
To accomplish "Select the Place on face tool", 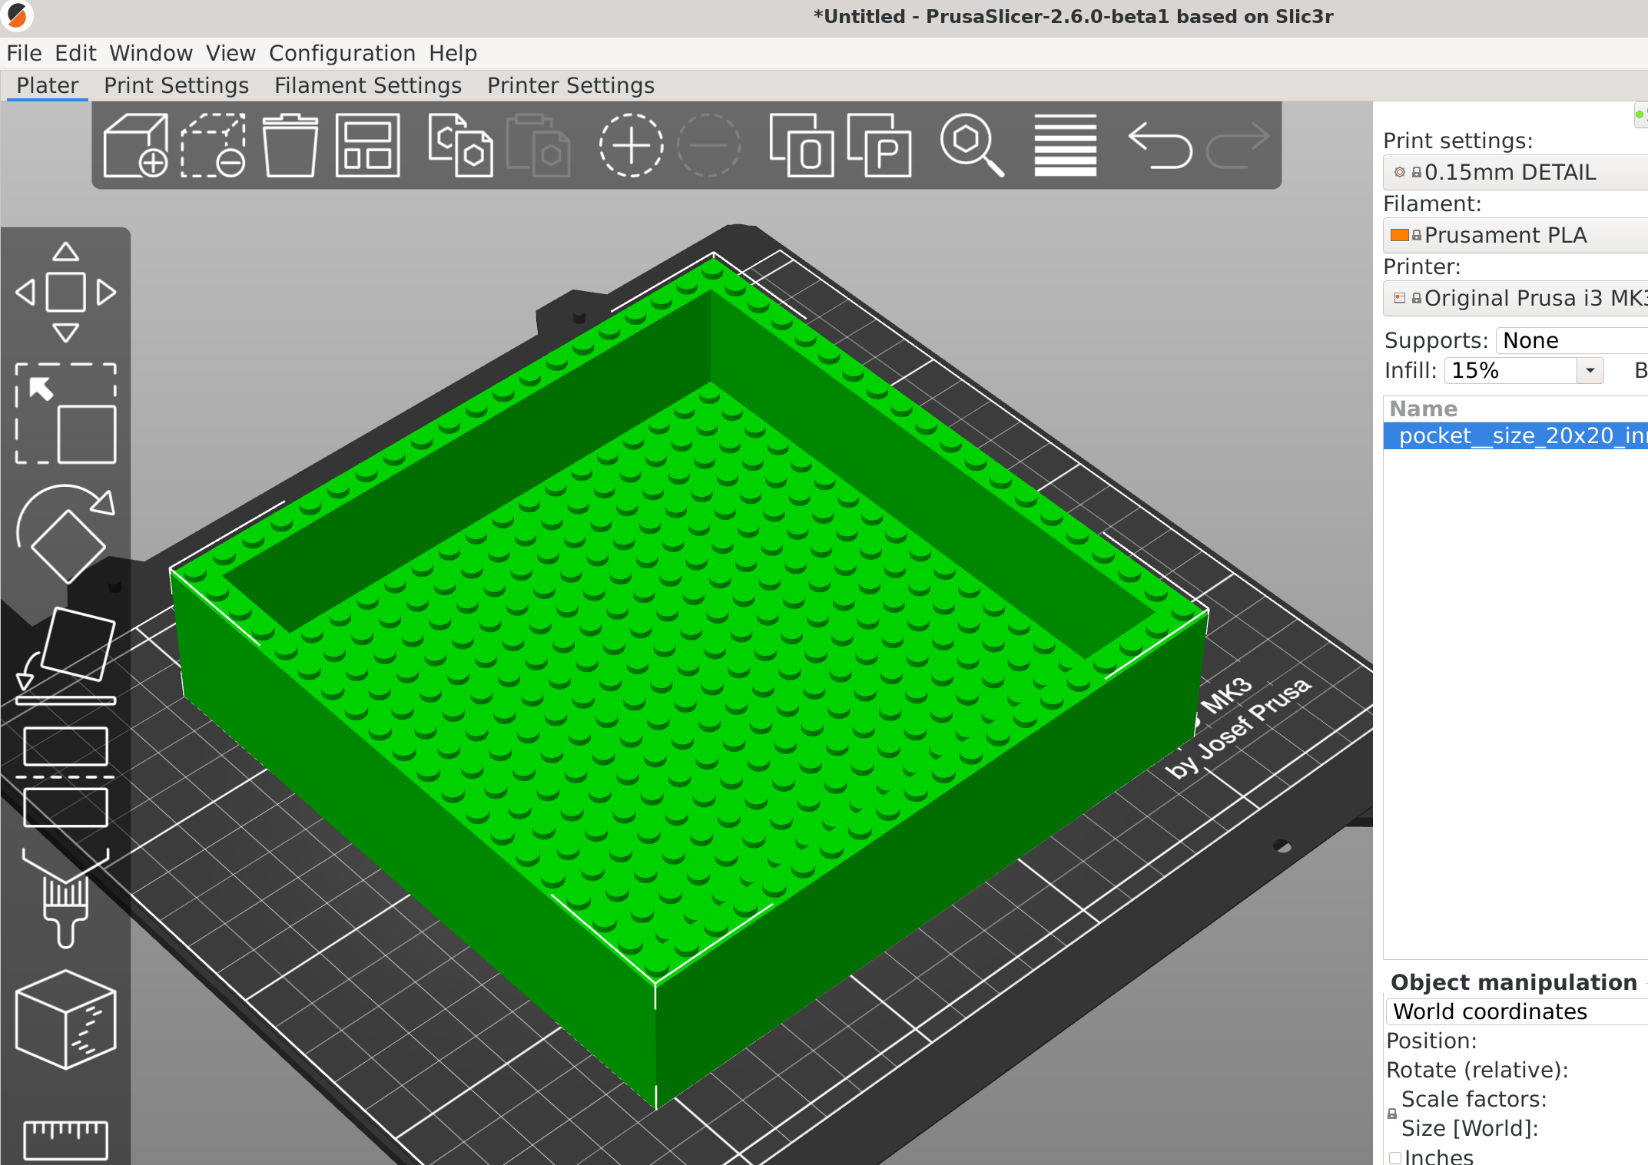I will coord(66,656).
